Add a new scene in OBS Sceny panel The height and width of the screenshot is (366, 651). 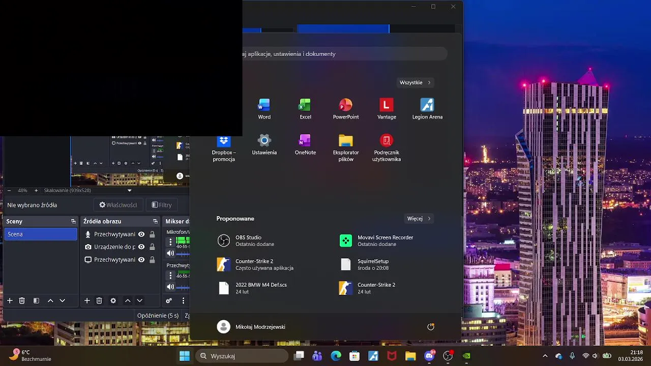tap(10, 301)
